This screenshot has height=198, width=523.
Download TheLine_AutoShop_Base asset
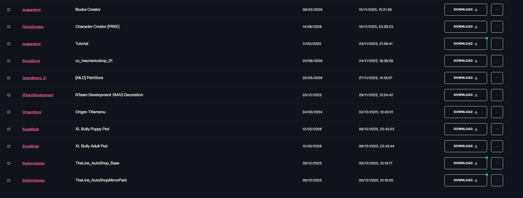click(465, 163)
